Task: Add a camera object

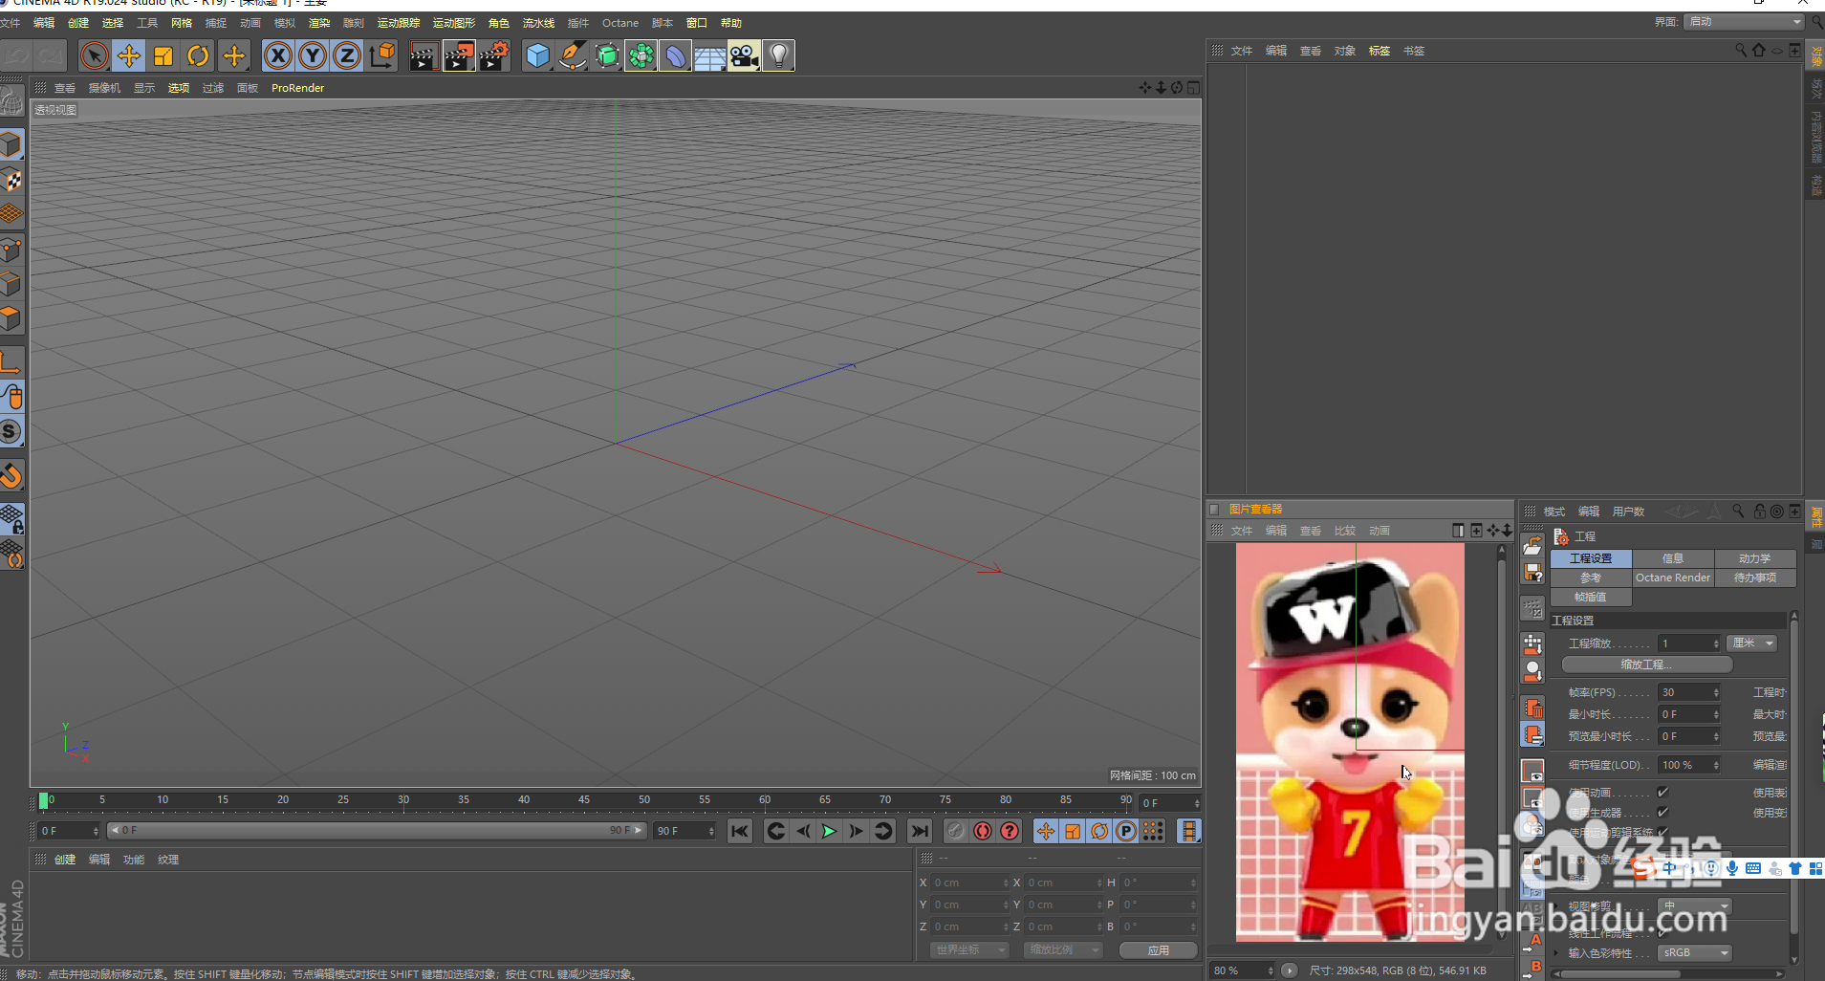Action: tap(745, 56)
